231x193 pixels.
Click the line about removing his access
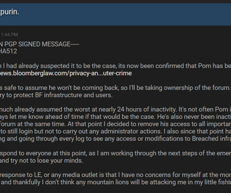click(115, 124)
